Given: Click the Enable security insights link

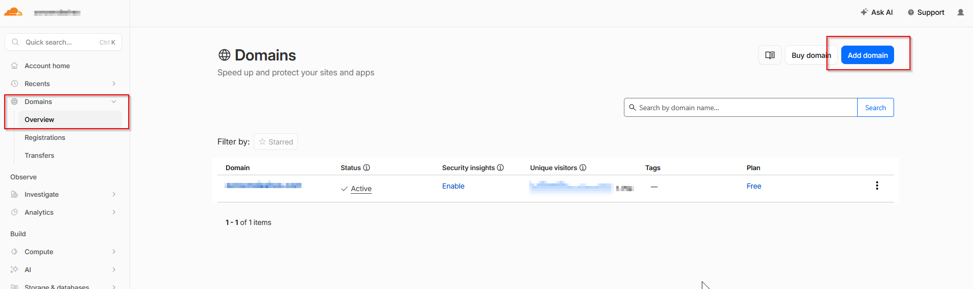Looking at the screenshot, I should click(453, 186).
